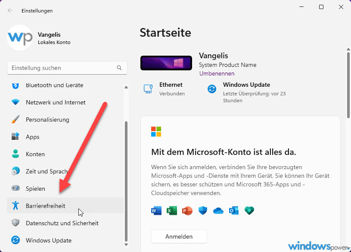
Task: Go to Apps settings
Action: (x=65, y=137)
